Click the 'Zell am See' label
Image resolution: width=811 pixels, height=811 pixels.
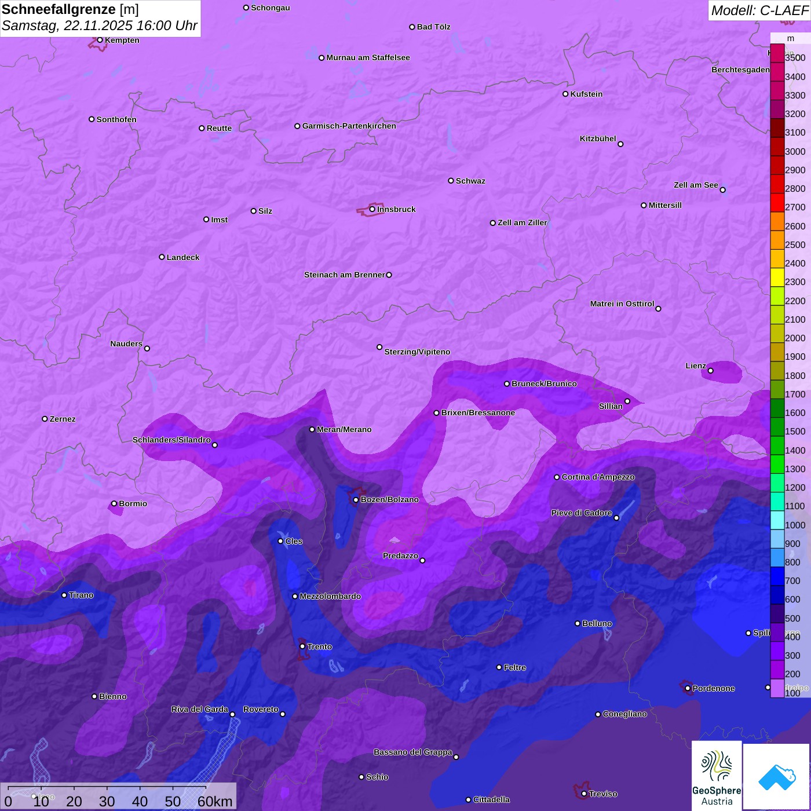click(x=696, y=185)
